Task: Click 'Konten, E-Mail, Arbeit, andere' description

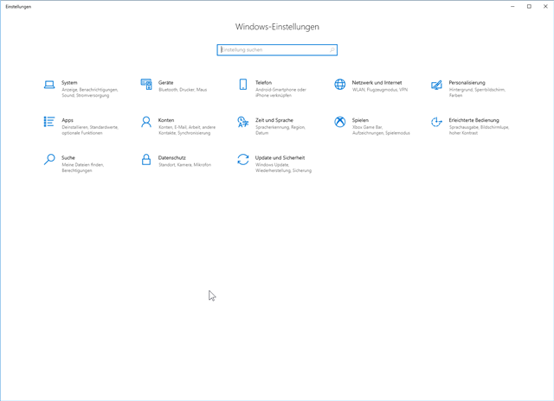Action: 187,127
